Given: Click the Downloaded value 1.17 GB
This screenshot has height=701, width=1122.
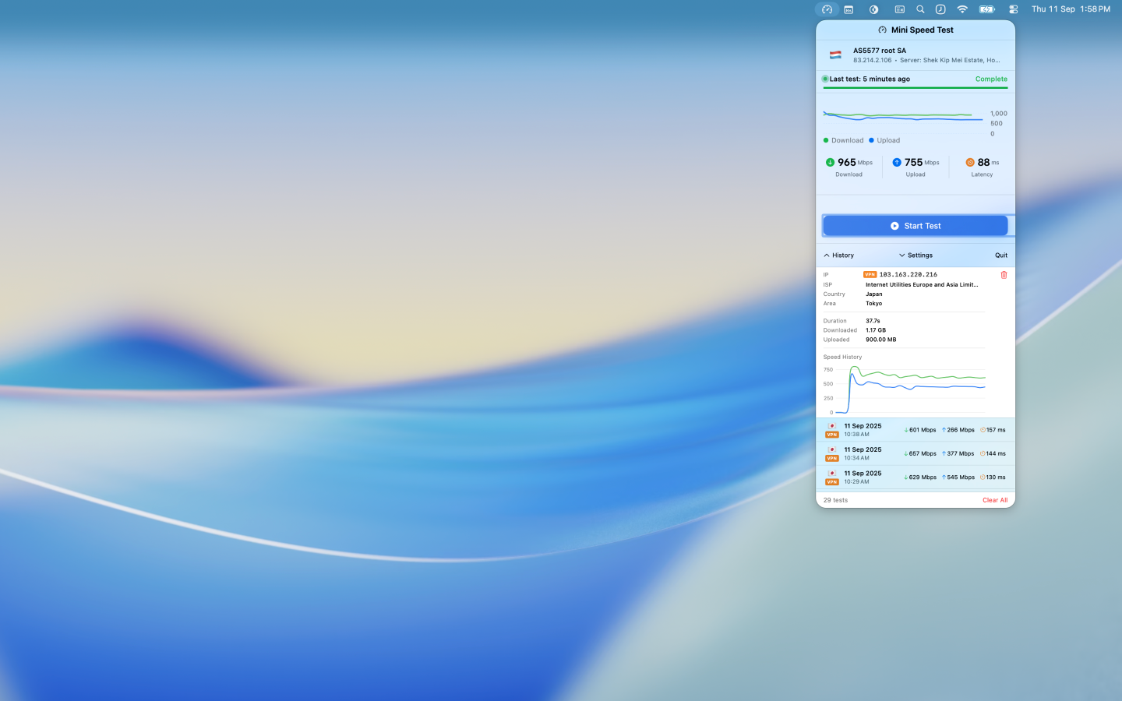Looking at the screenshot, I should tap(876, 330).
